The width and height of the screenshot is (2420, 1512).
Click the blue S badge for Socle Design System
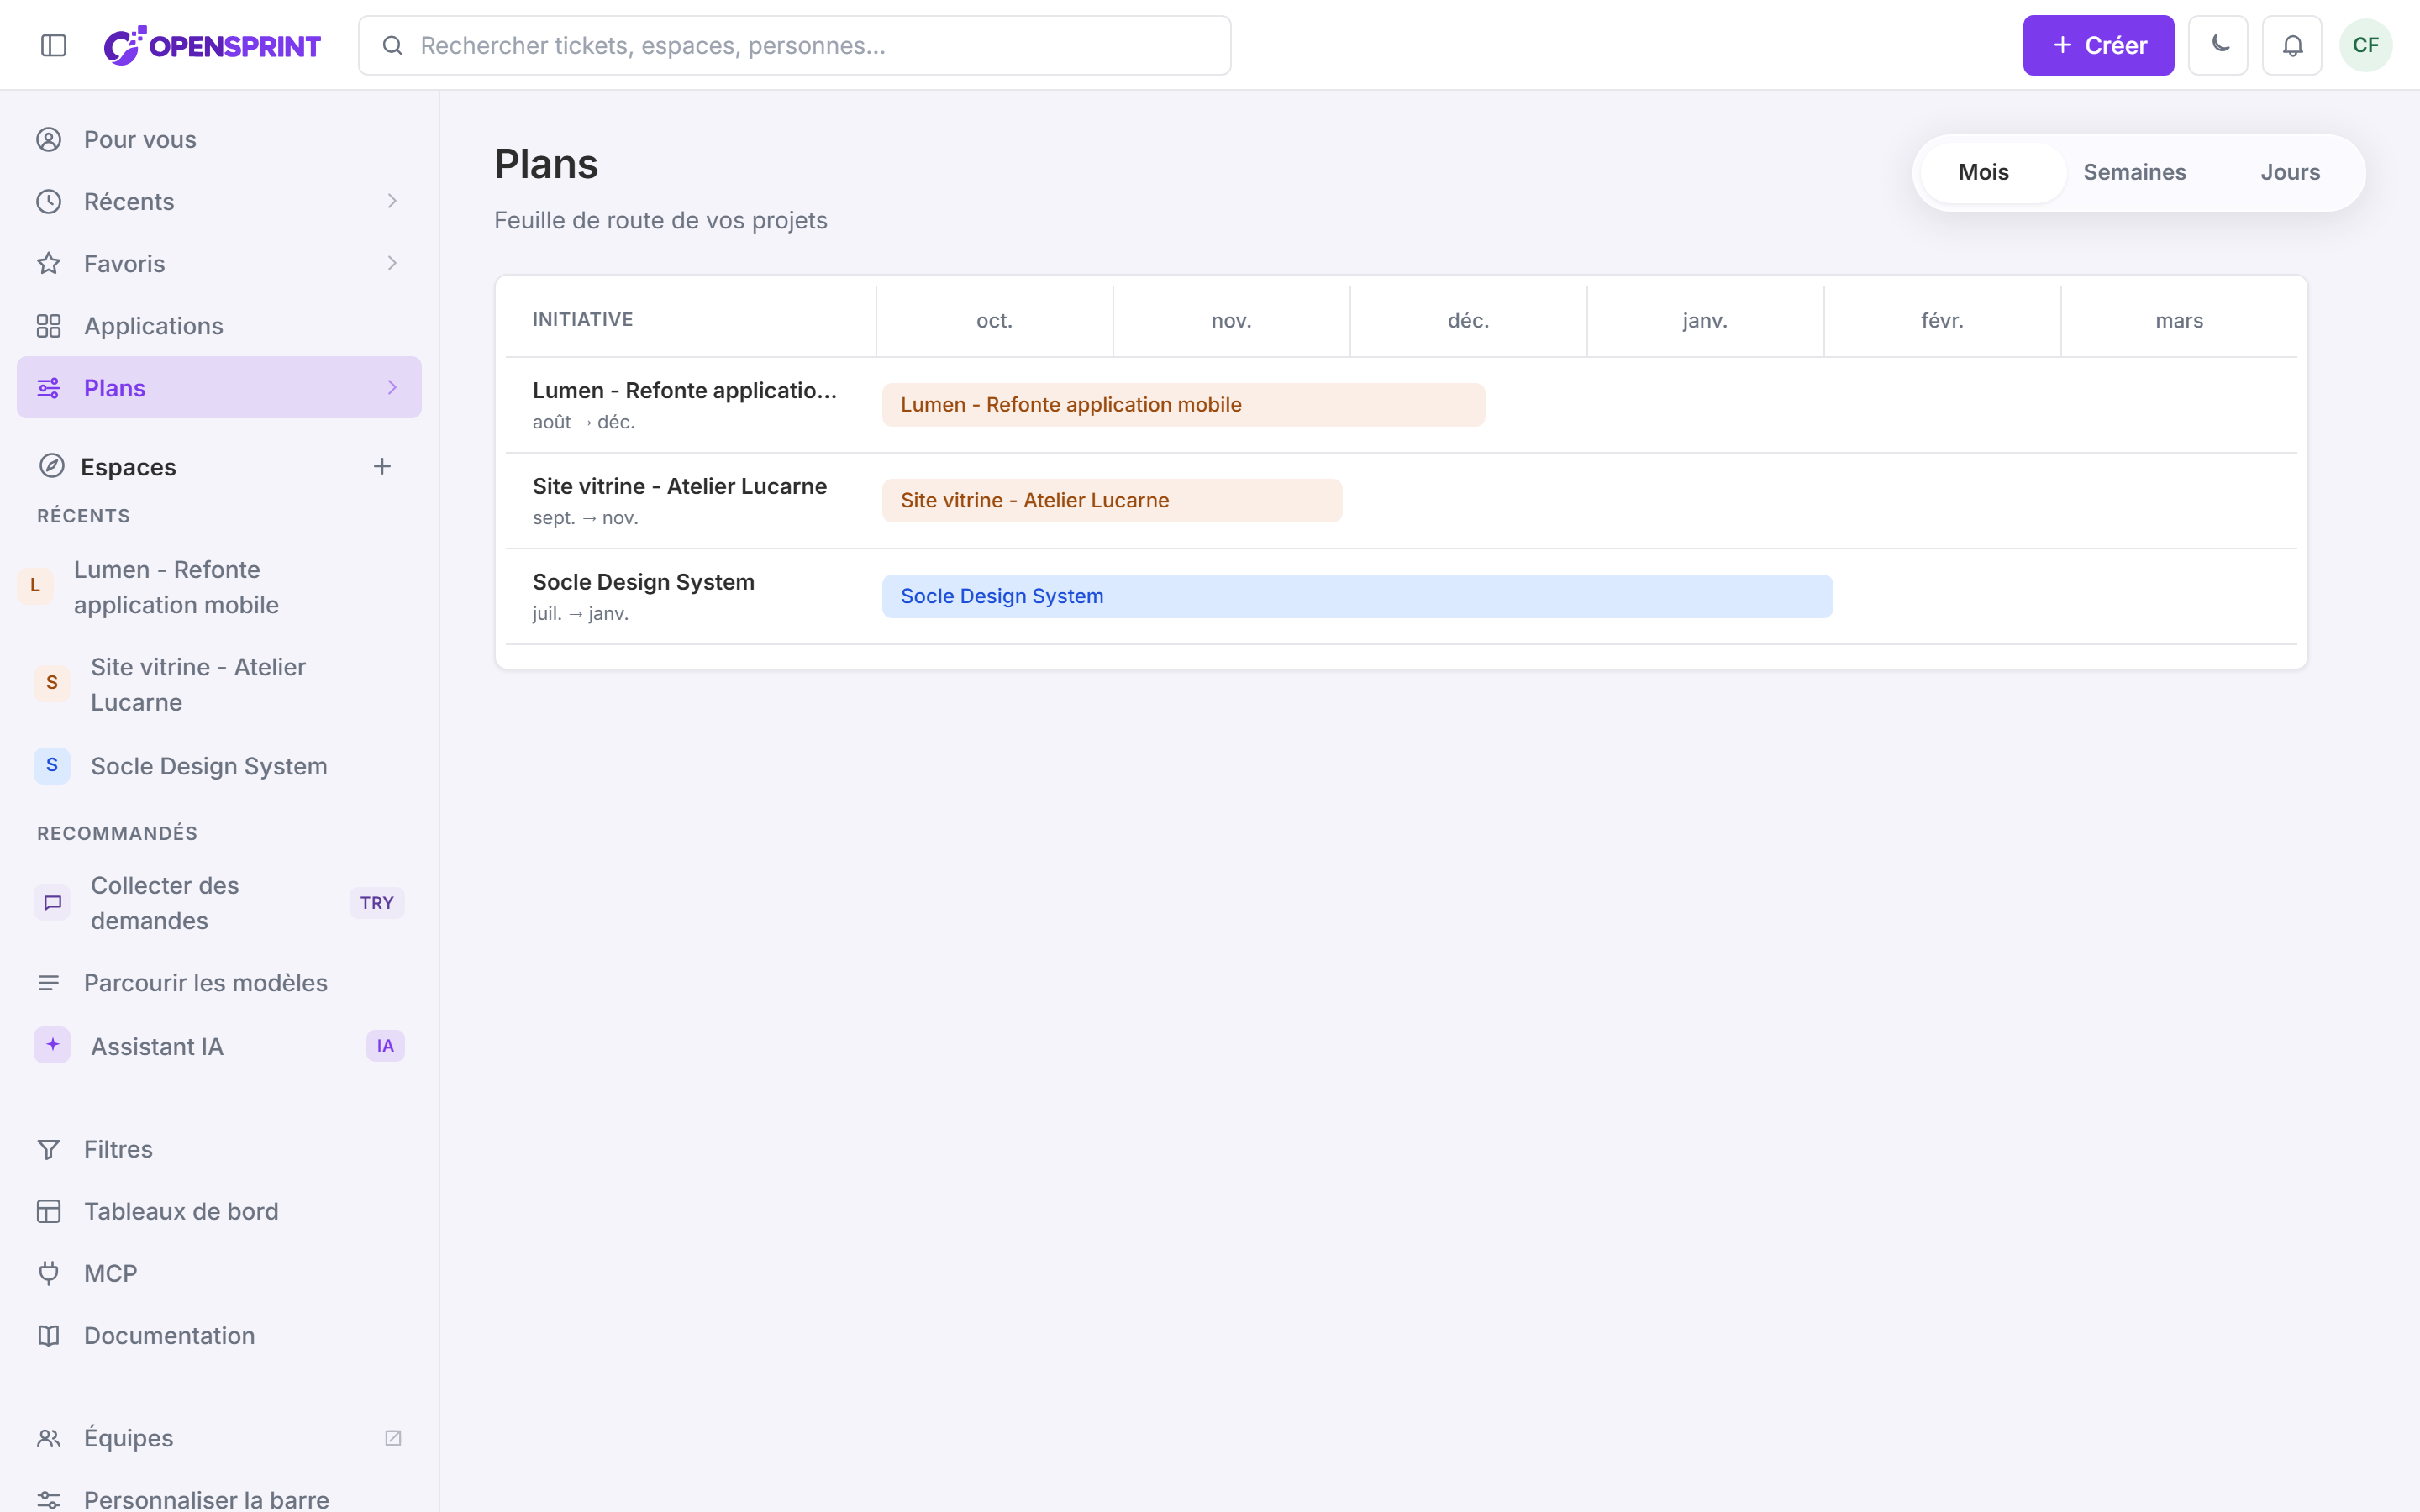52,765
